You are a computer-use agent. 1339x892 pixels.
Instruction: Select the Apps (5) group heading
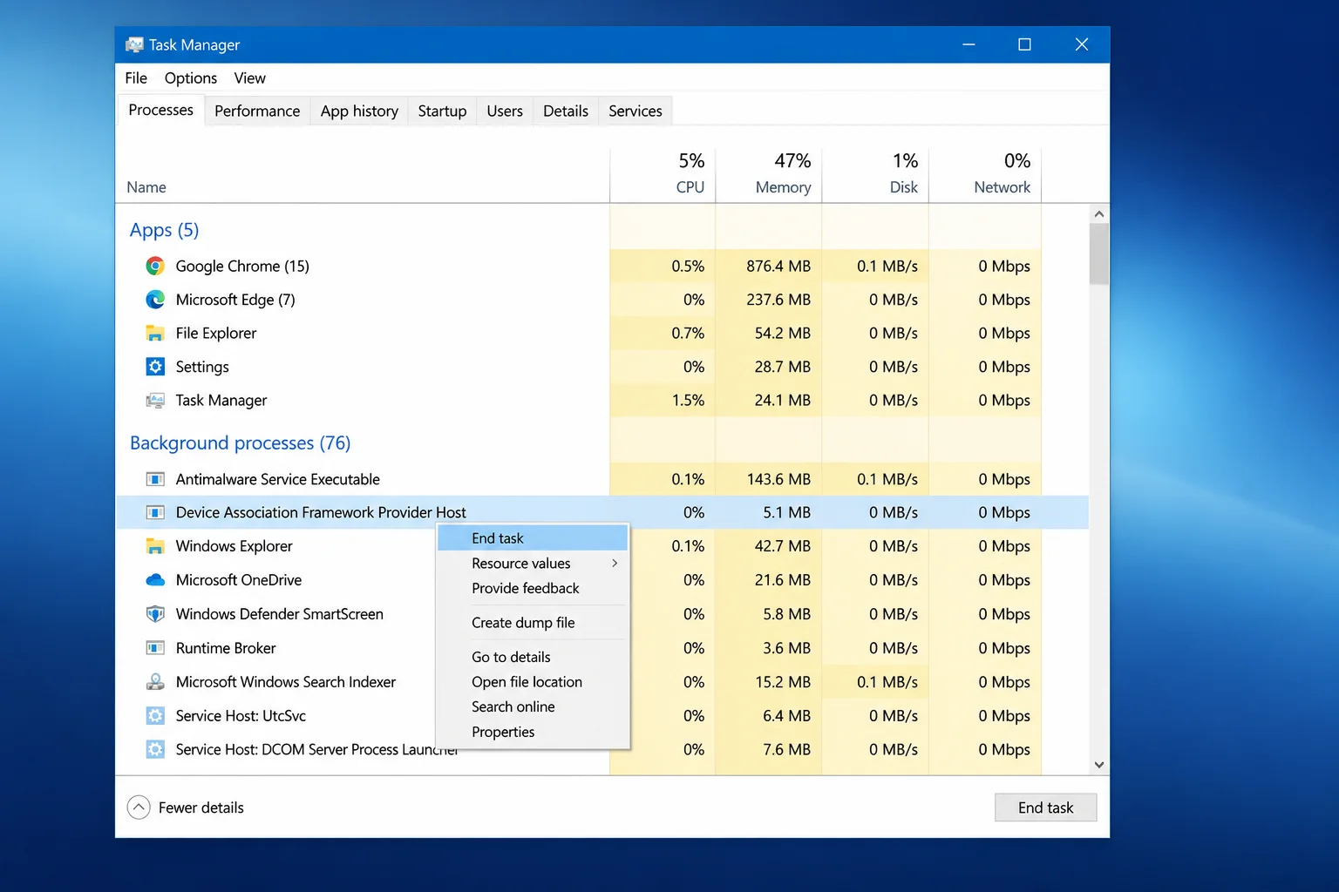click(x=165, y=230)
